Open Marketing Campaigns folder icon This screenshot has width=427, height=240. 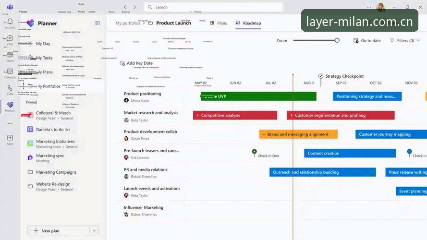[30, 172]
